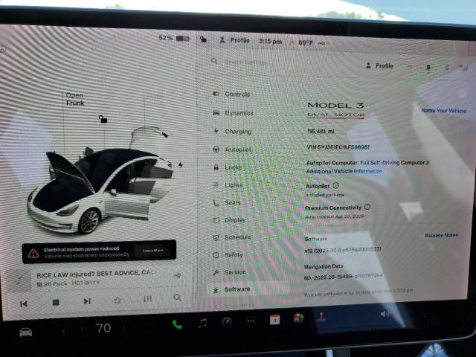Open the Autopilot settings menu

232,149
